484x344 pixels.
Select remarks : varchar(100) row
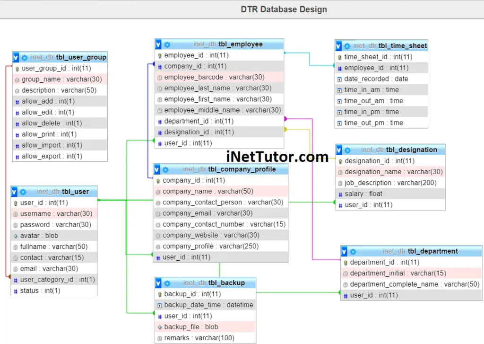pyautogui.click(x=205, y=338)
